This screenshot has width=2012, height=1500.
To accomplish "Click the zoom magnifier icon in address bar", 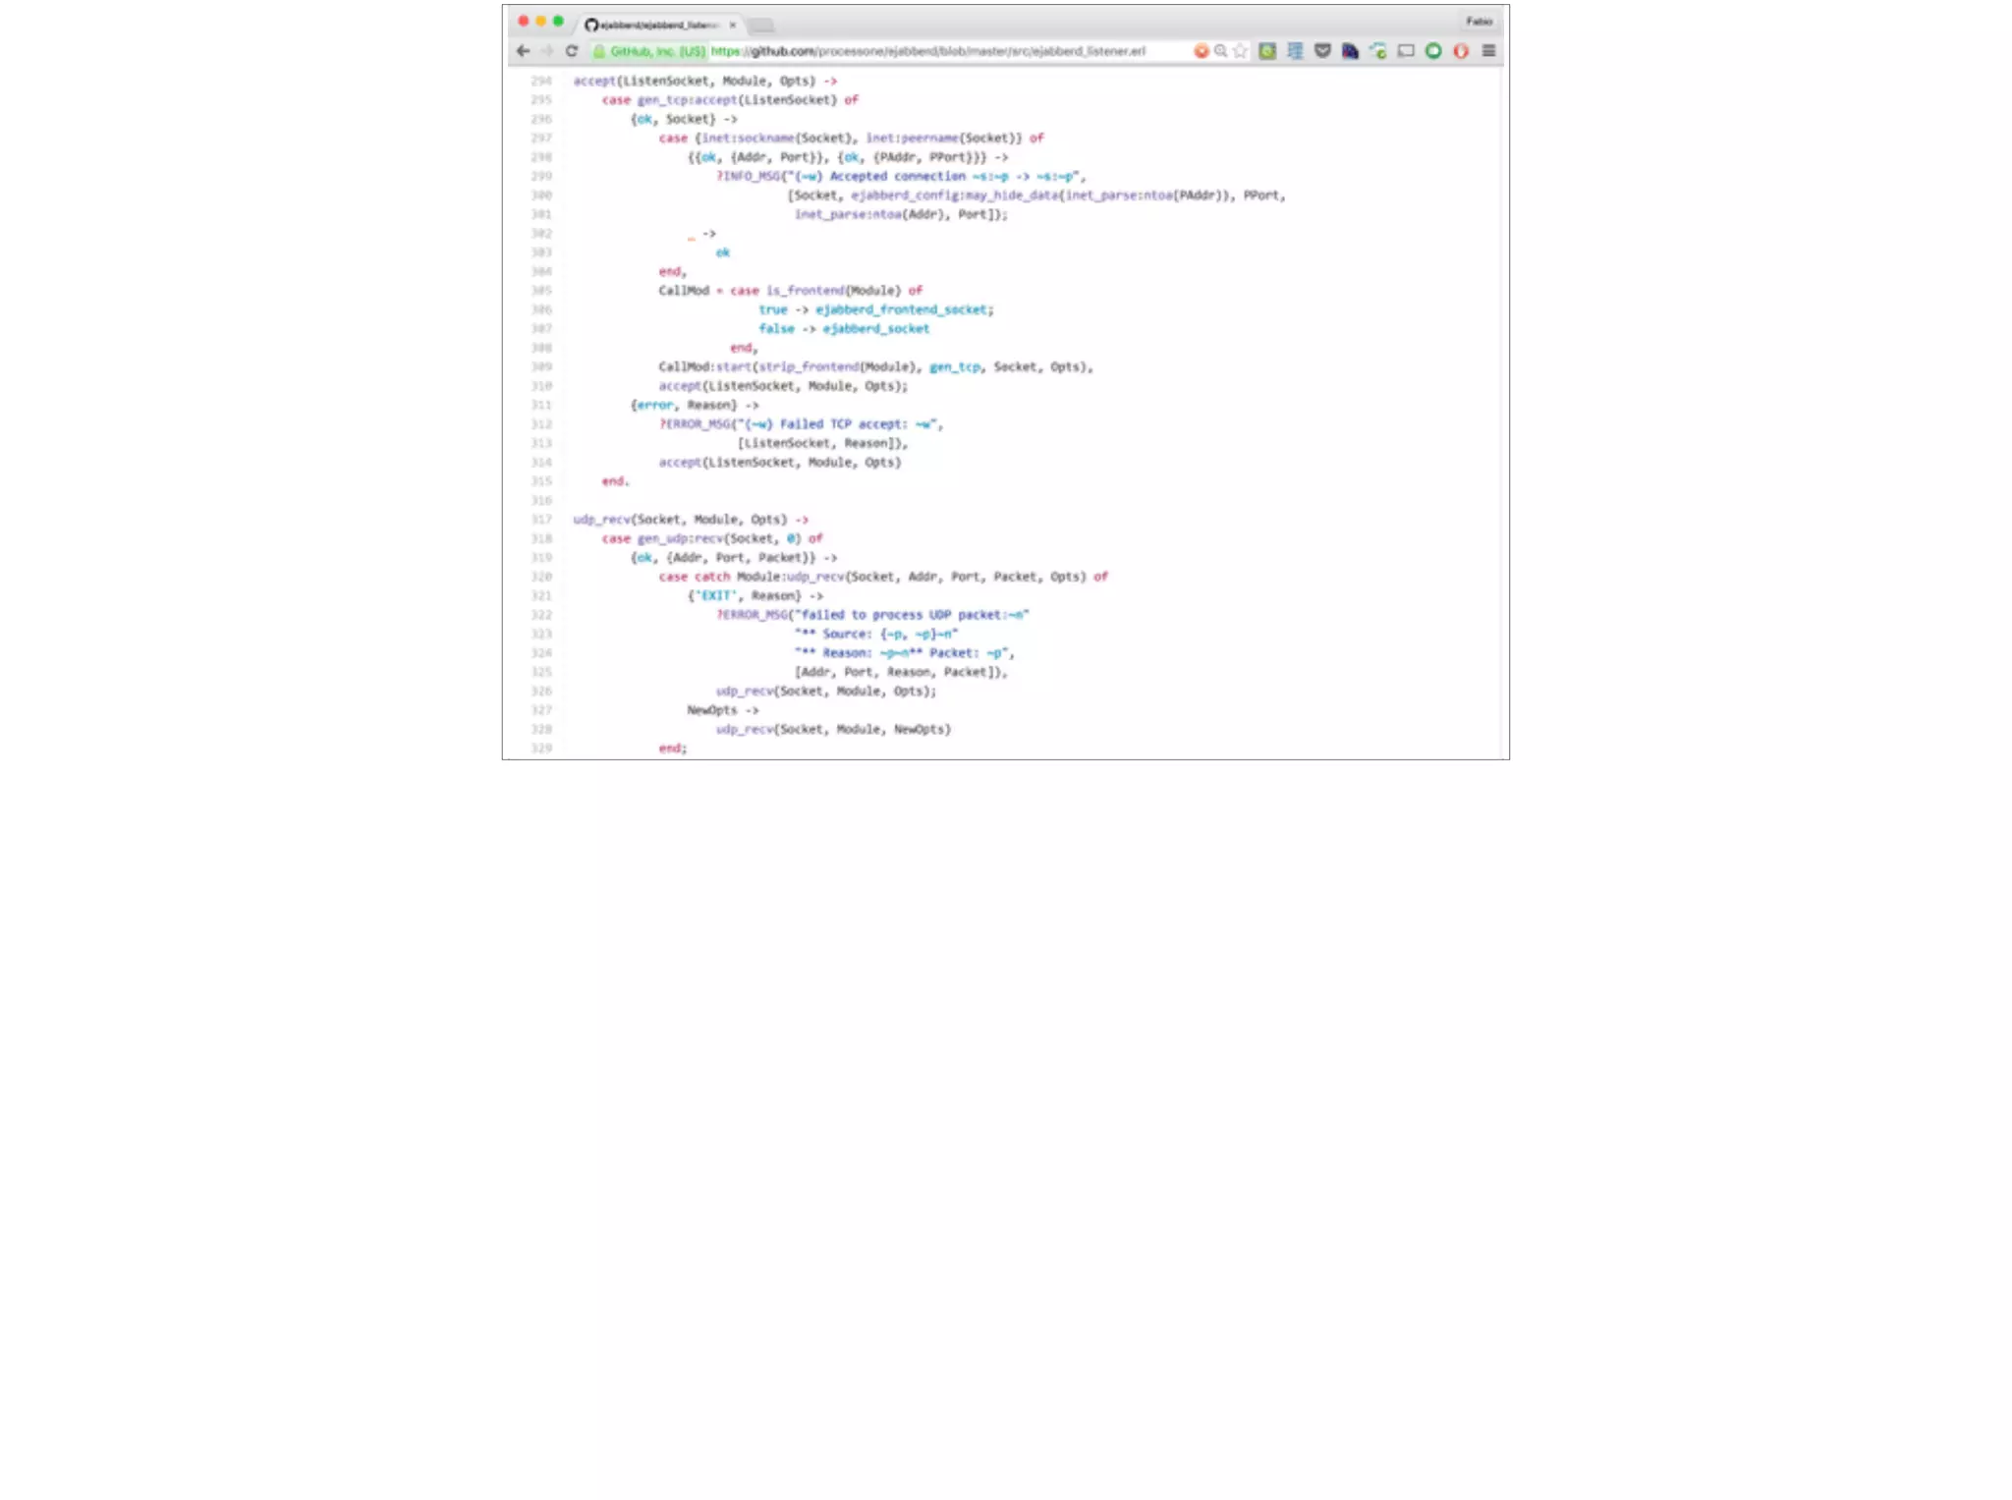I will click(1220, 51).
